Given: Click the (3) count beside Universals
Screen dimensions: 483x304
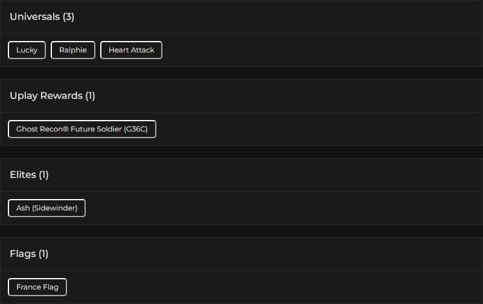Looking at the screenshot, I should click(x=68, y=17).
